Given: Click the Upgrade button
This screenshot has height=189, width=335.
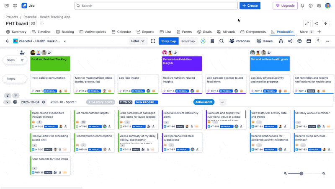Looking at the screenshot, I should (285, 6).
